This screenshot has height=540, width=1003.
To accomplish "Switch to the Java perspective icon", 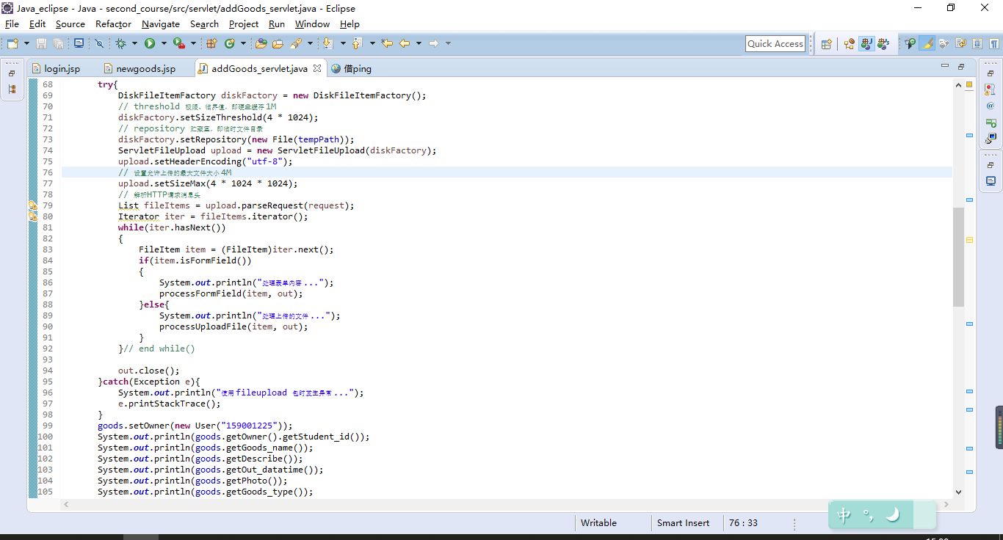I will pos(866,44).
